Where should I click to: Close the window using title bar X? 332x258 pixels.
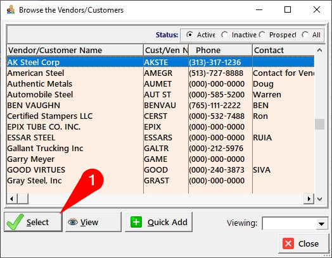[x=317, y=9]
